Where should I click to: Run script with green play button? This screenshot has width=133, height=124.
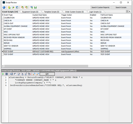3,74
